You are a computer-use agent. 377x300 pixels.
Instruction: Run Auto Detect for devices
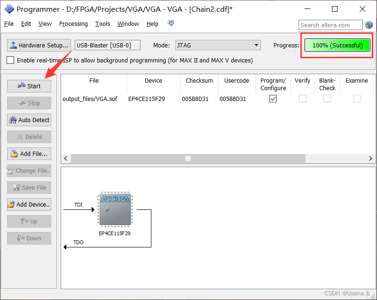pos(29,120)
